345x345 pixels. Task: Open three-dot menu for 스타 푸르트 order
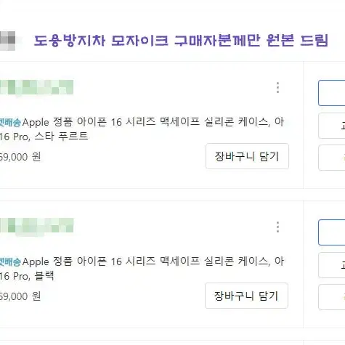point(277,88)
